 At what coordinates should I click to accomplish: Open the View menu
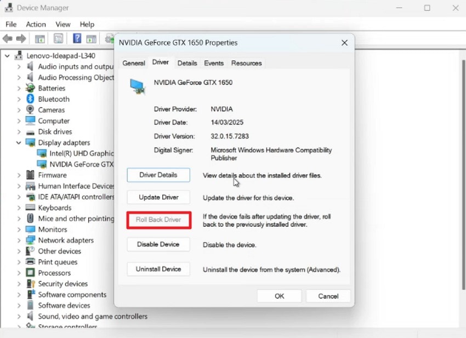click(x=63, y=24)
